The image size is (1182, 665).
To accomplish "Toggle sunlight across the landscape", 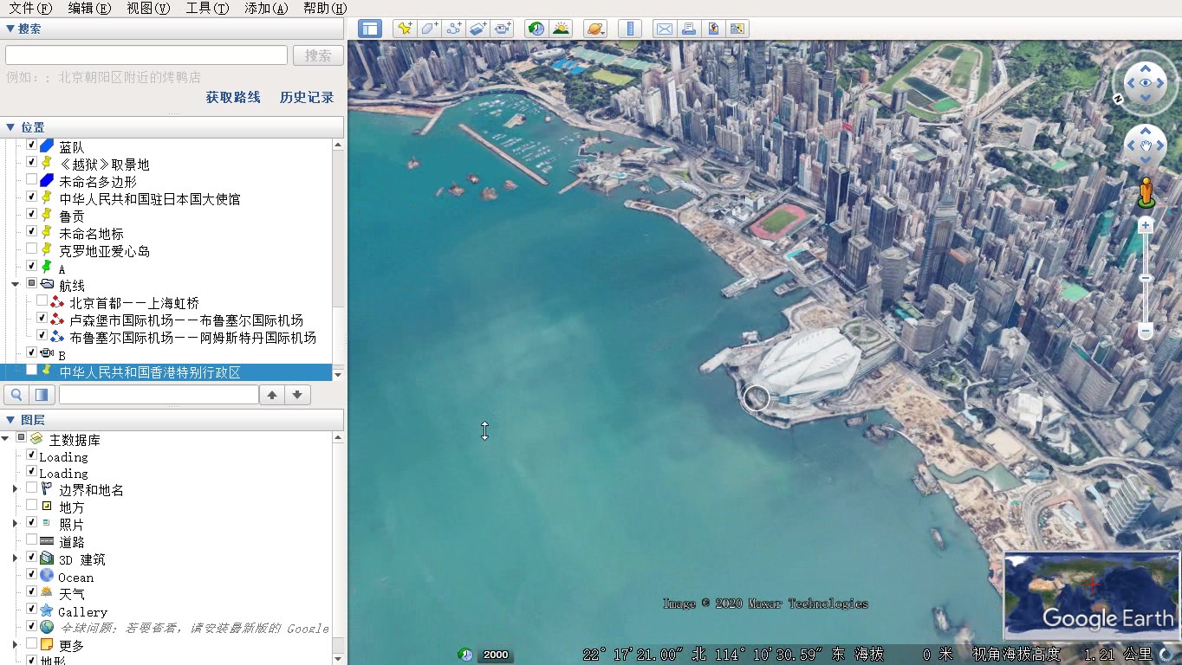I will tap(561, 29).
